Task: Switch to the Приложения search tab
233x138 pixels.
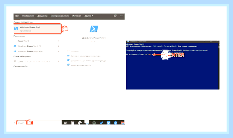Action: [28, 16]
